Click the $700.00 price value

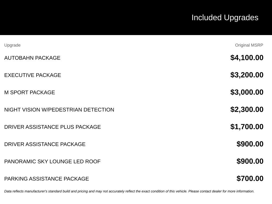point(250,178)
